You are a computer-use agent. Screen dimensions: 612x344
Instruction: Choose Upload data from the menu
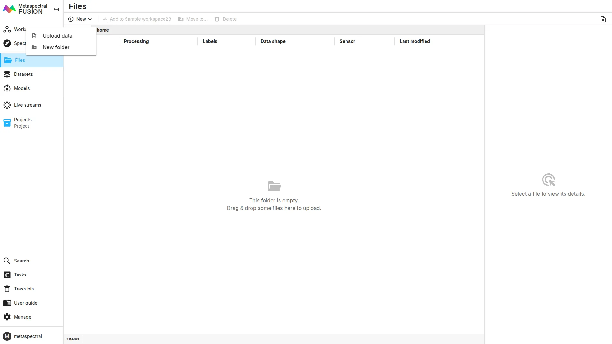[x=57, y=36]
